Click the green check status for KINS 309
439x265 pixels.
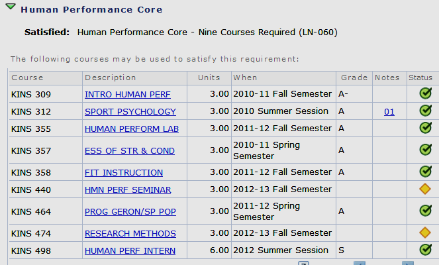pos(425,94)
